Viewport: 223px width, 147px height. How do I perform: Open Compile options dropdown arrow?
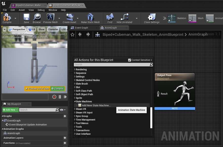pyautogui.click(x=15, y=18)
